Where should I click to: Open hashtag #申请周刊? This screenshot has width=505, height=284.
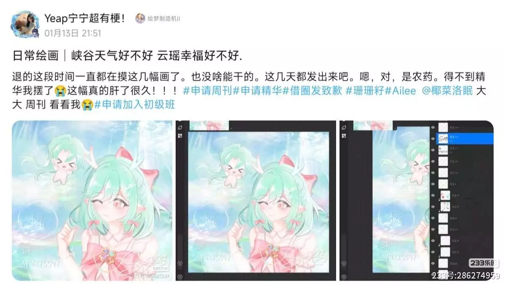[207, 91]
